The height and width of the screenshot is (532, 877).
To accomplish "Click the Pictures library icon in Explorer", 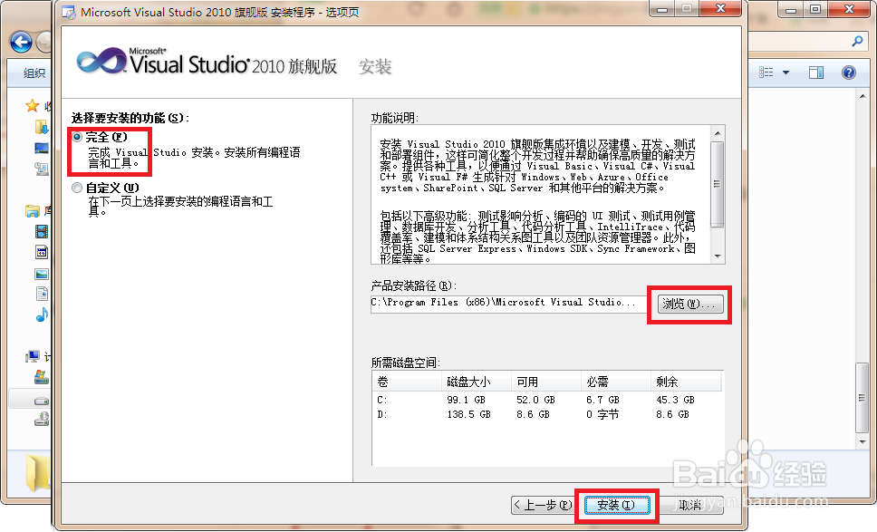I will (x=42, y=274).
